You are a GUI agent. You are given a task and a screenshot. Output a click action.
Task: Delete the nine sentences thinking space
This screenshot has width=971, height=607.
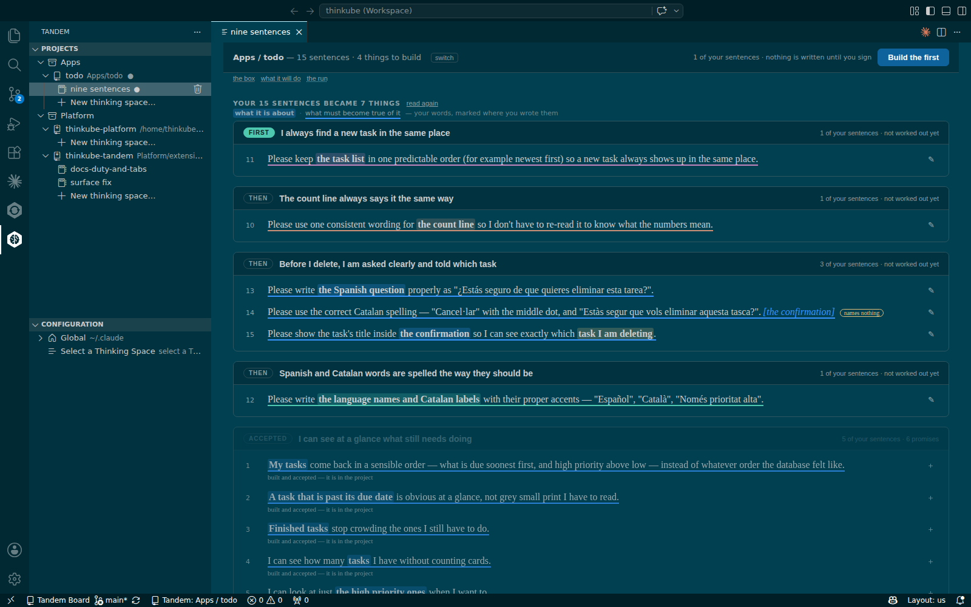[x=198, y=89]
